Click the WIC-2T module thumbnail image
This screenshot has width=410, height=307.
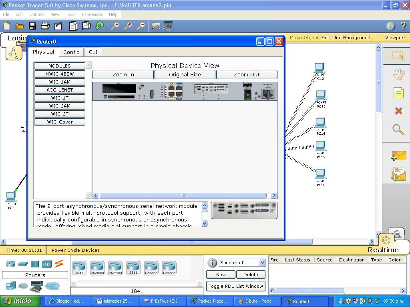point(244,210)
